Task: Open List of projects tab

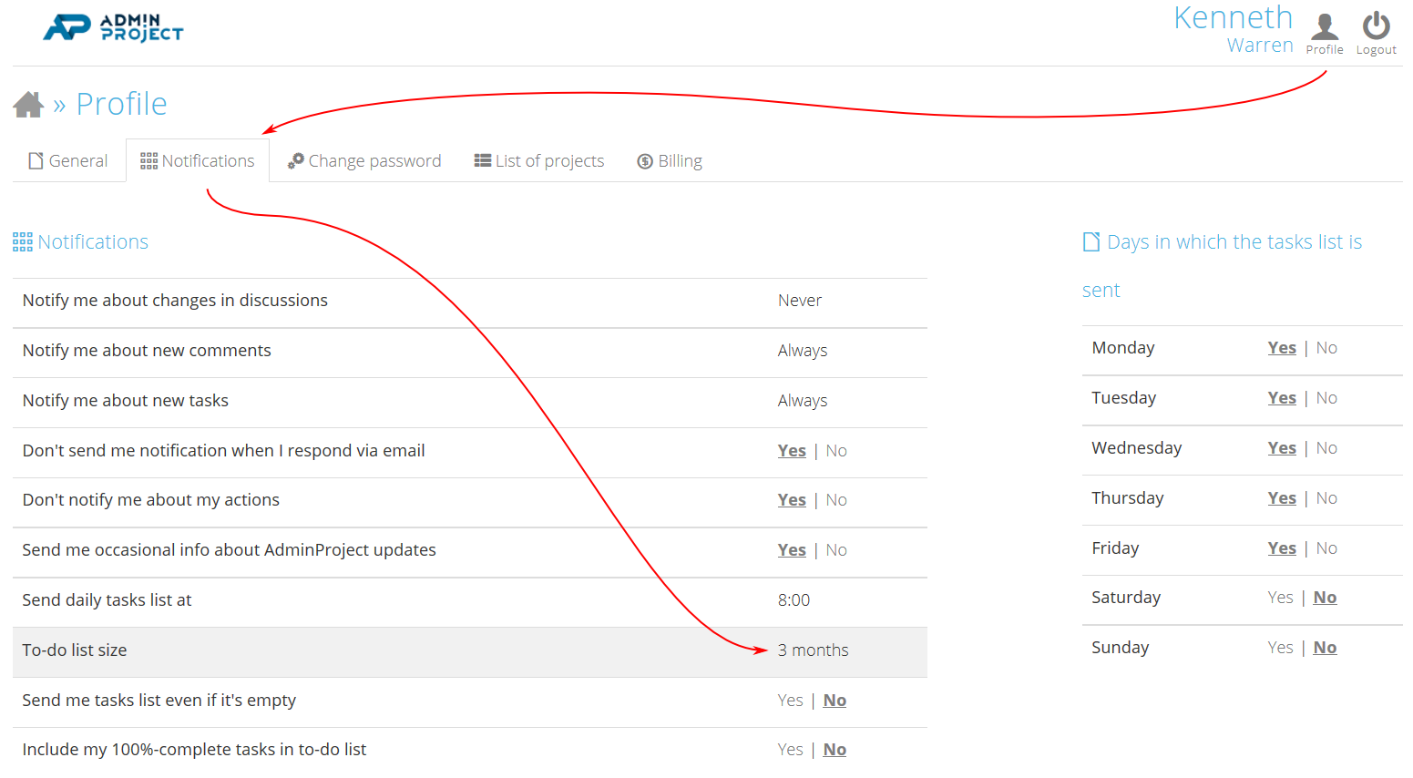Action: click(x=539, y=161)
